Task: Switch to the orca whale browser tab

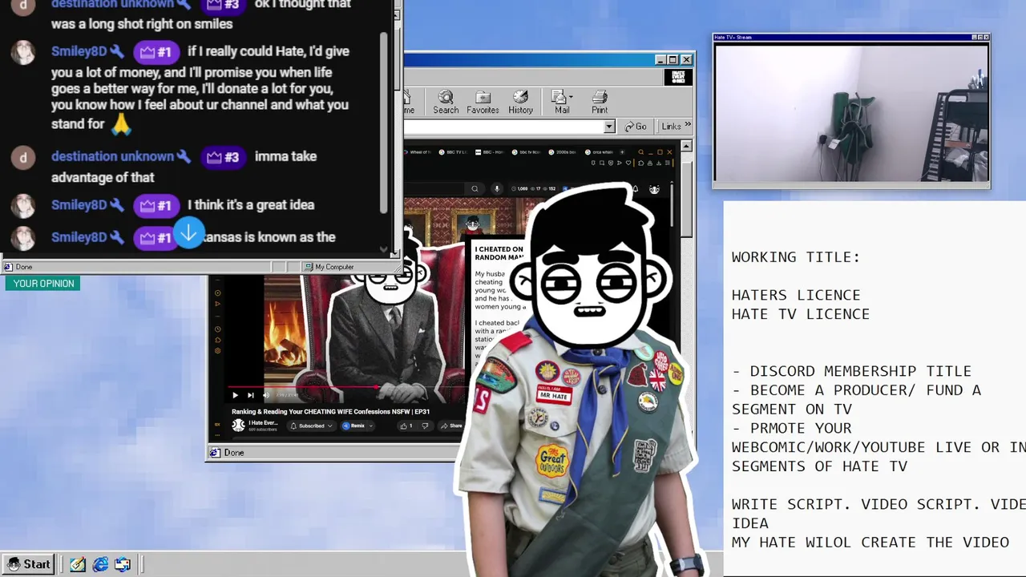Action: pos(599,152)
